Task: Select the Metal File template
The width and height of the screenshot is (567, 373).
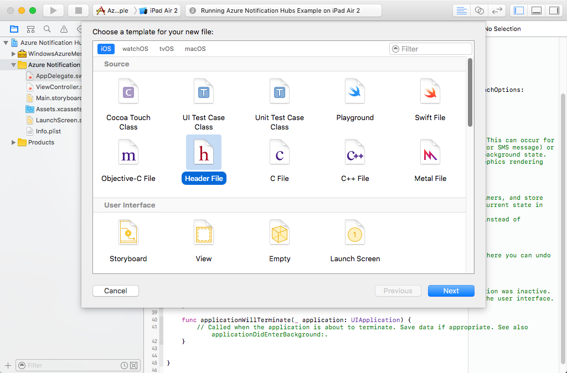Action: (431, 160)
